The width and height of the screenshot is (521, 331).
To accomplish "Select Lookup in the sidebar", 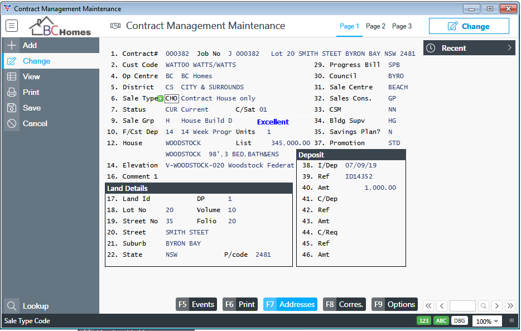I will (x=51, y=306).
